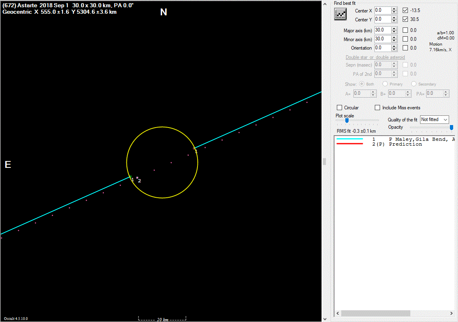Click into the Center X value field
Viewport: 458px width, 322px height.
pos(382,10)
